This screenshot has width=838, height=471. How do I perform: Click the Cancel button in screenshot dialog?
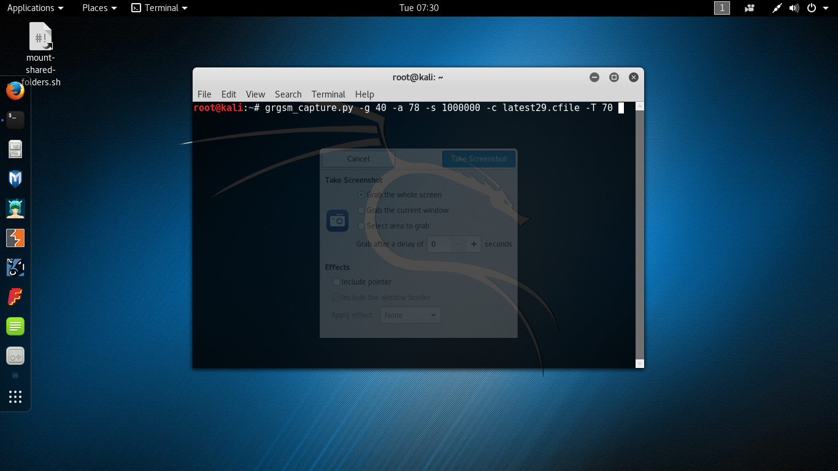[358, 159]
